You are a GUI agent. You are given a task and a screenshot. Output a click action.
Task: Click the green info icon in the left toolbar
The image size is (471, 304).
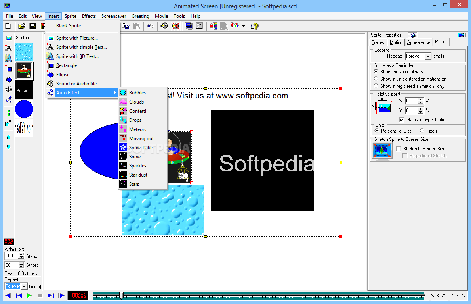click(x=9, y=113)
